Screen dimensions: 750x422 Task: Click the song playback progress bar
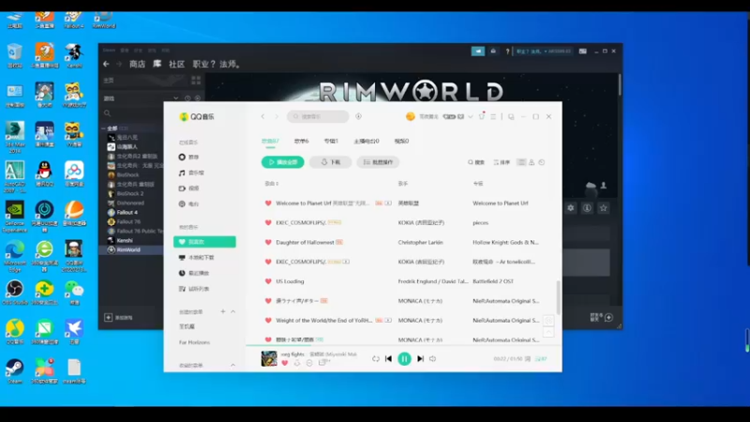point(404,345)
